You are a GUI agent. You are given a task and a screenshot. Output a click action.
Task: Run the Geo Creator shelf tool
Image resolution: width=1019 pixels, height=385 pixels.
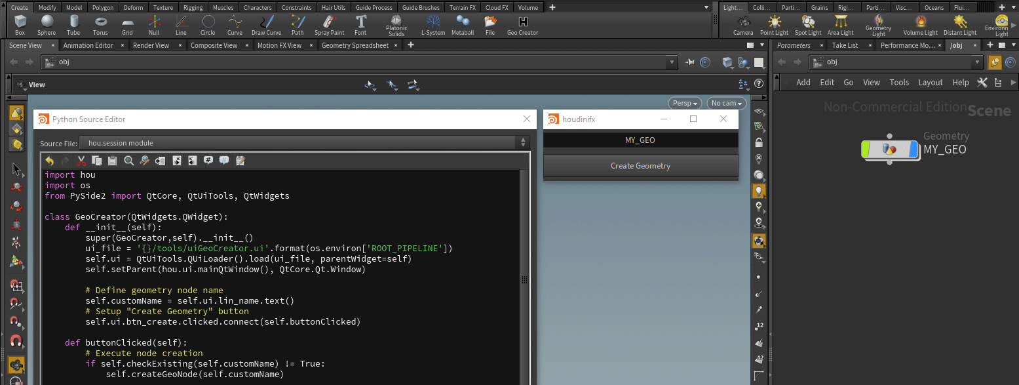tap(522, 25)
